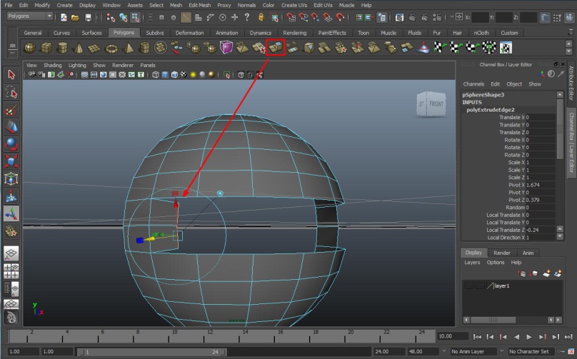Activate the Lasso select tool

[x=11, y=93]
